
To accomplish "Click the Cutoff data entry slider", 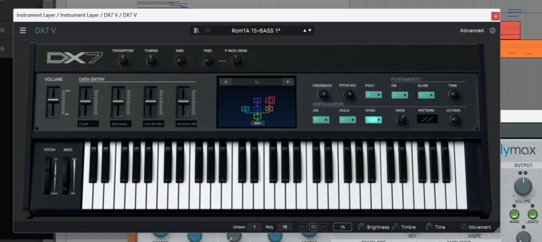I will tap(86, 101).
